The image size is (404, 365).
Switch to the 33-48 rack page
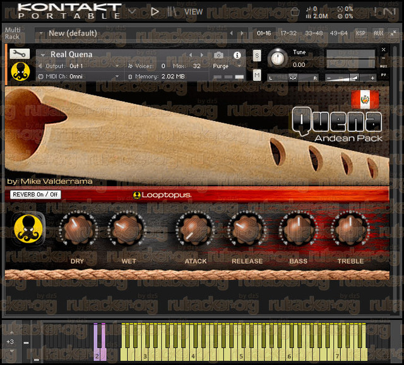point(314,33)
